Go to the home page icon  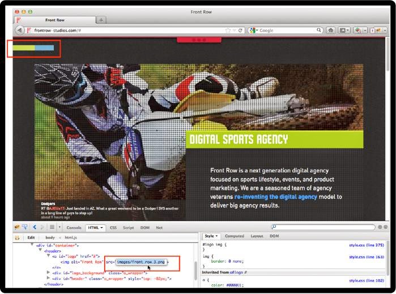[331, 31]
